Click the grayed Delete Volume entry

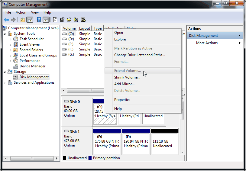(127, 91)
